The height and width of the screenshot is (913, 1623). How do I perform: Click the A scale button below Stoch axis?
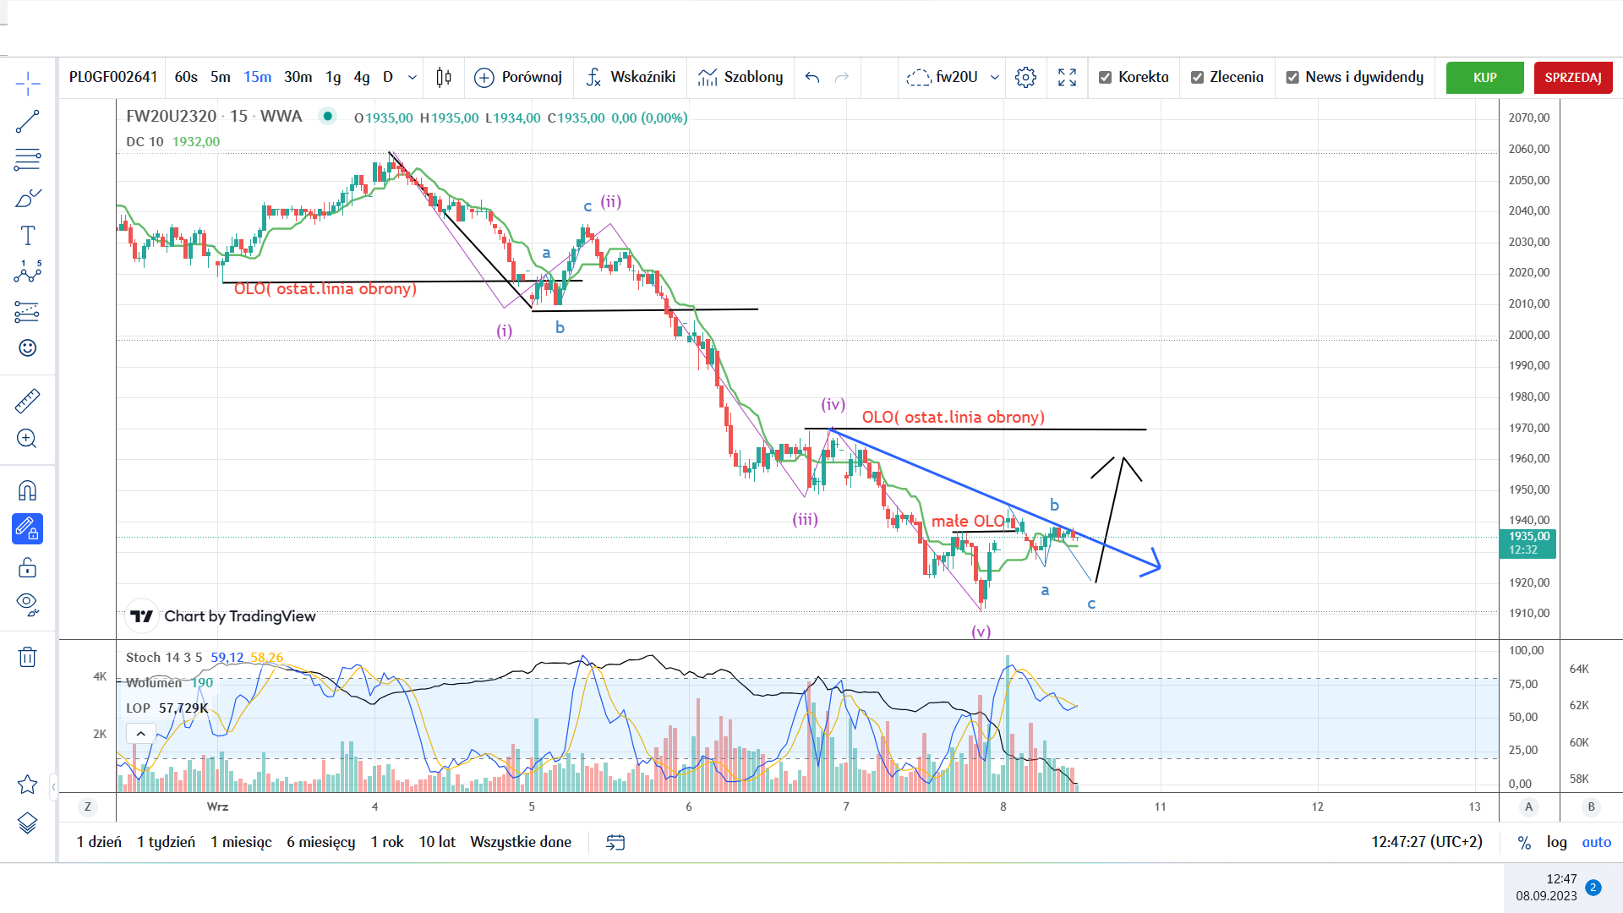[x=1528, y=807]
